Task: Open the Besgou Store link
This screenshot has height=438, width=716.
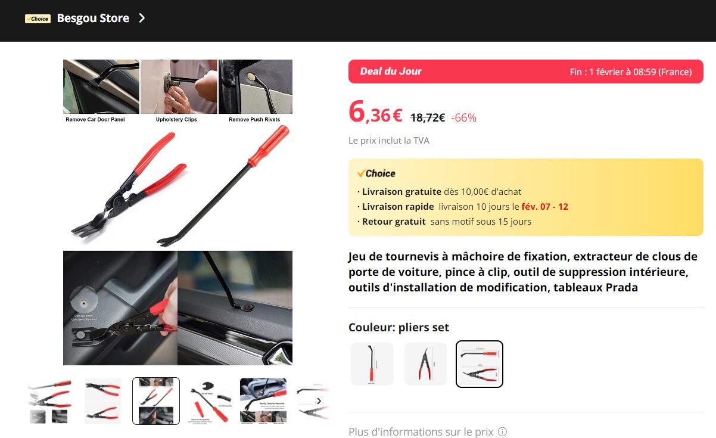Action: pos(93,18)
